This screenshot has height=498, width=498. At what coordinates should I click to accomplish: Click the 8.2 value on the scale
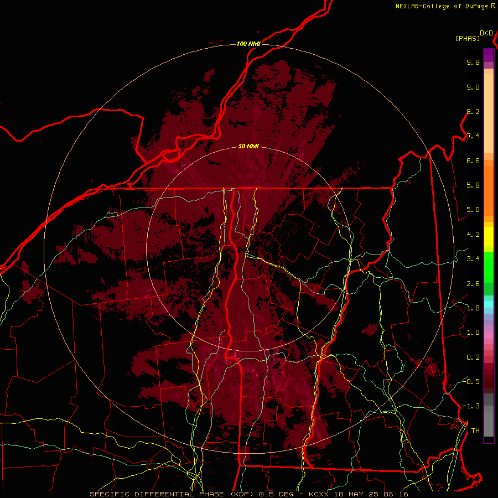pyautogui.click(x=473, y=112)
